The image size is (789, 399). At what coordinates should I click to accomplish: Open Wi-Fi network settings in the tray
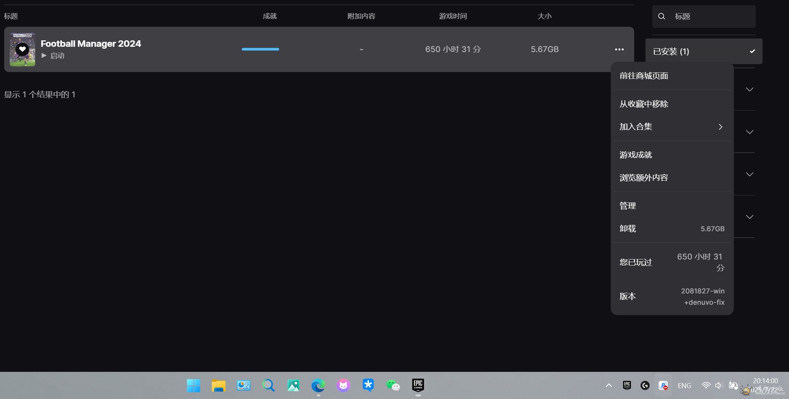[x=706, y=385]
